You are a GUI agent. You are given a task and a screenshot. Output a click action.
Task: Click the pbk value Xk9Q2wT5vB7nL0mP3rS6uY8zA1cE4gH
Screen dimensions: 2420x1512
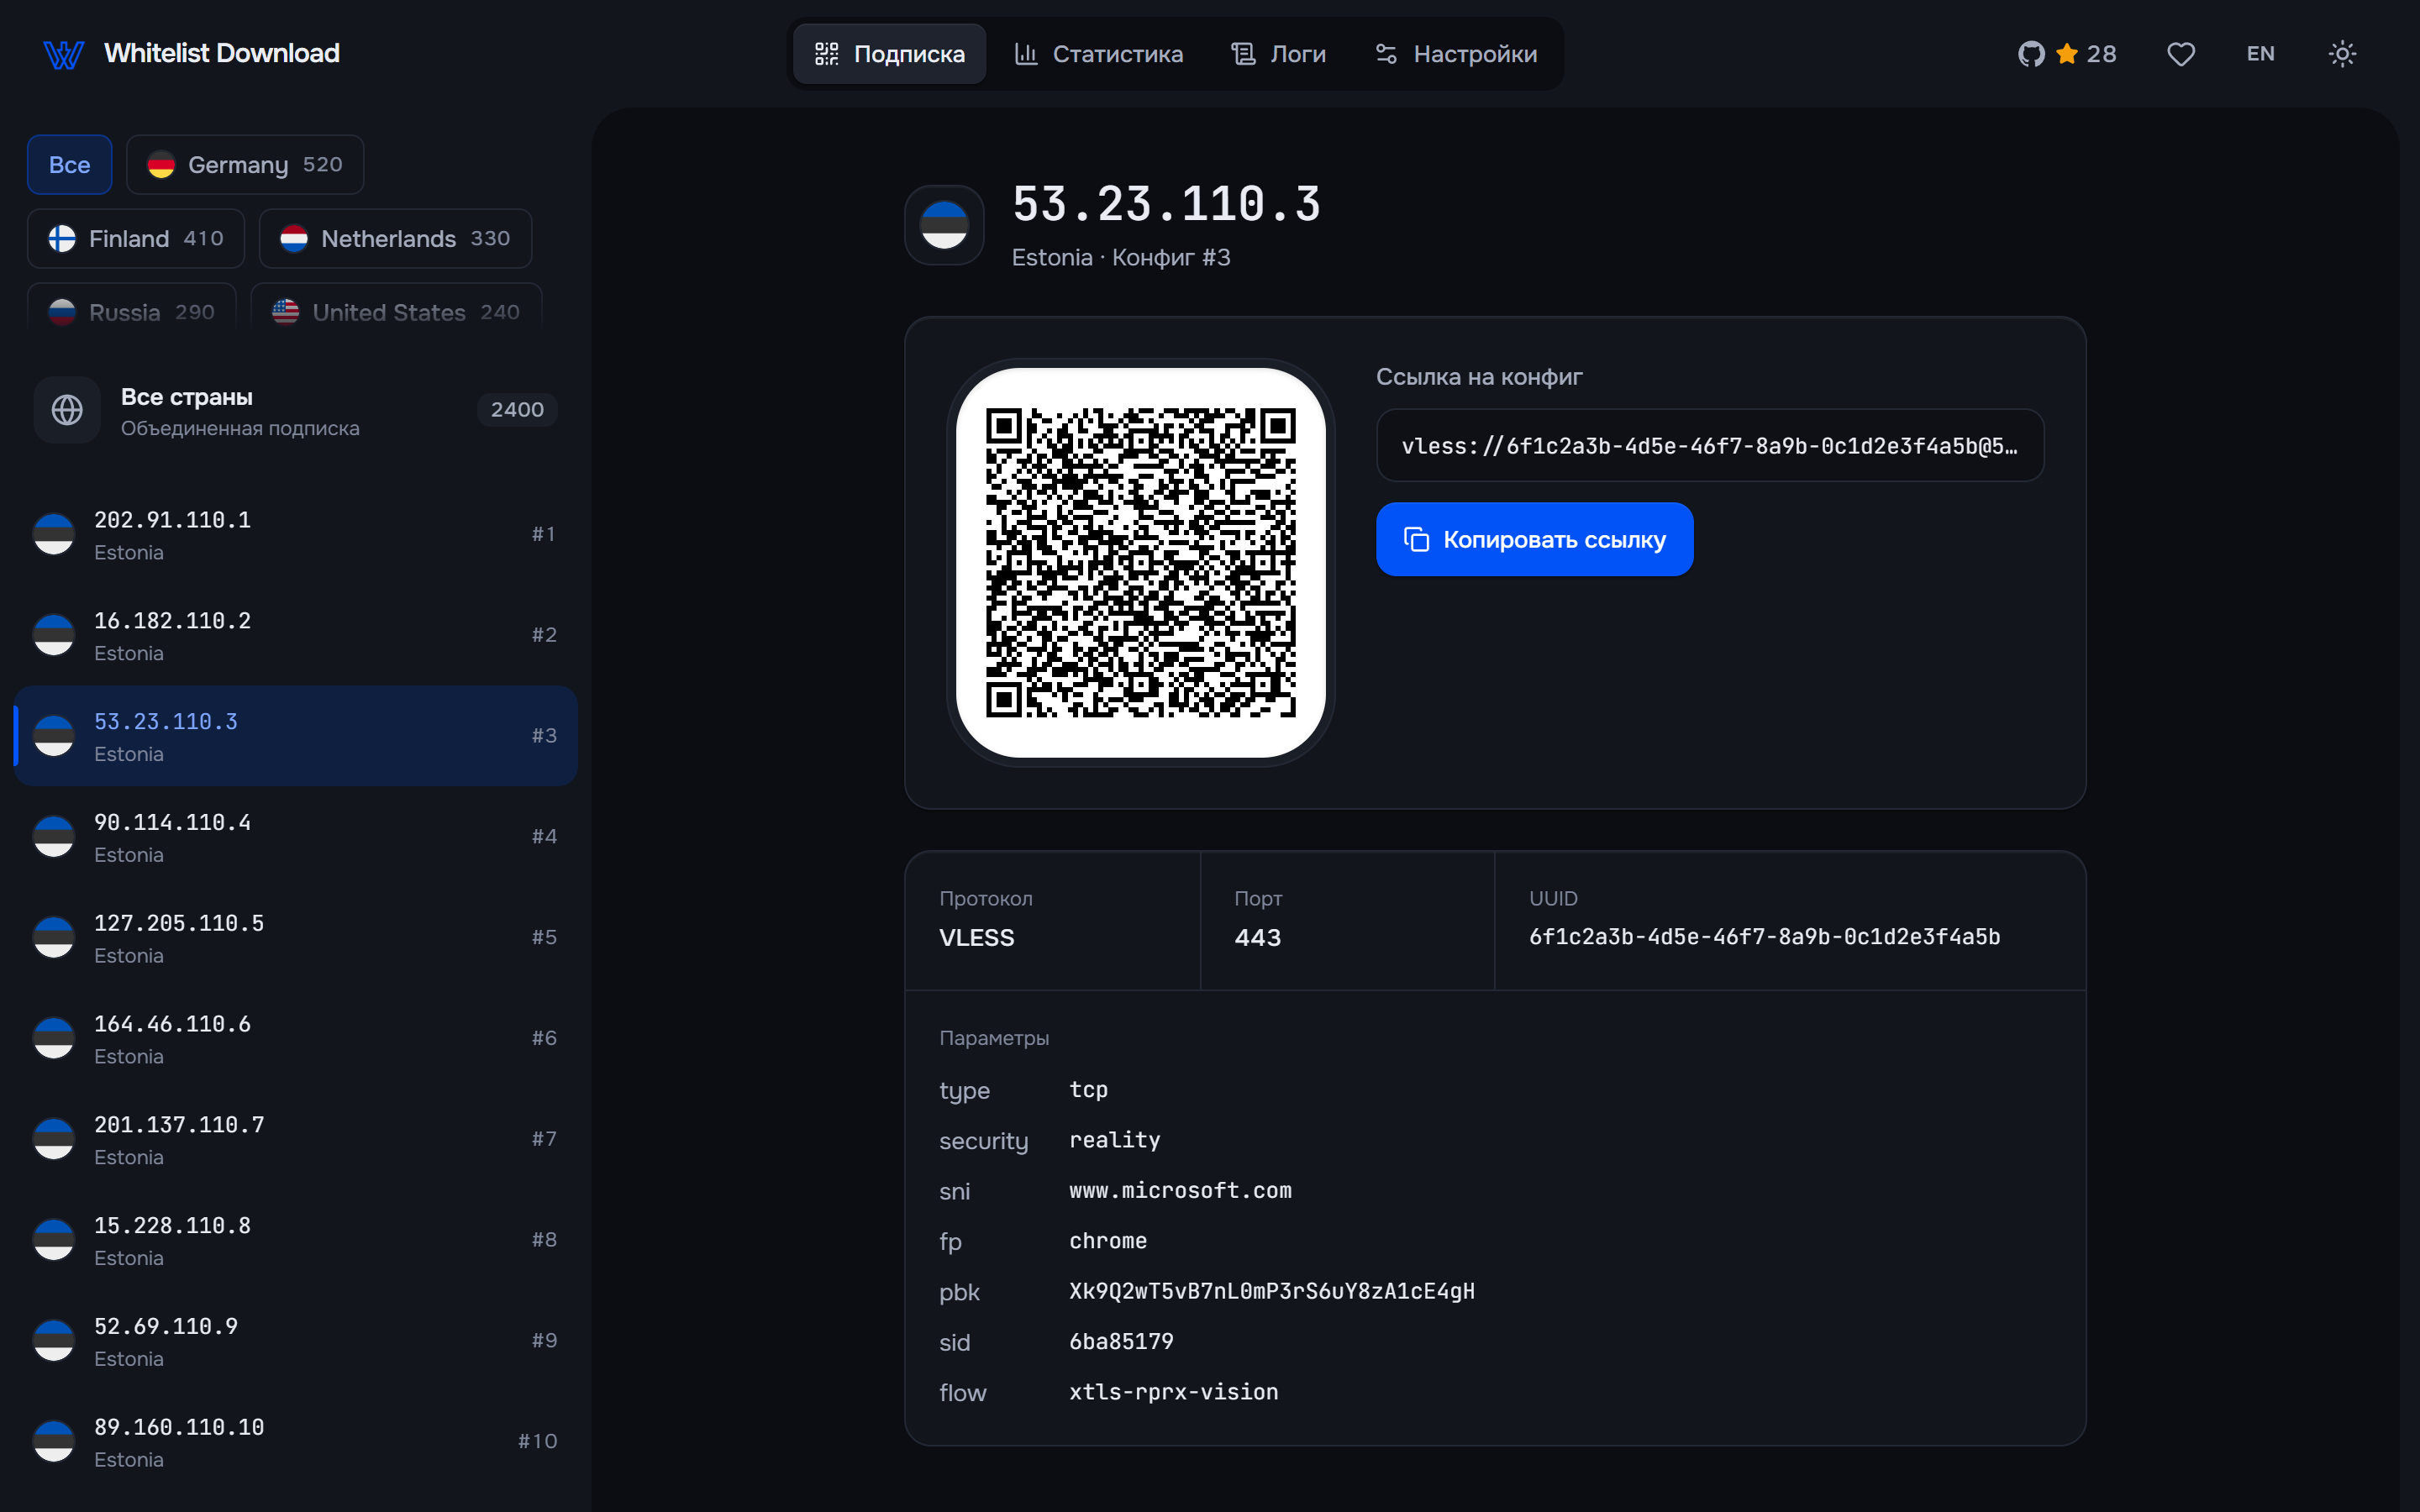pyautogui.click(x=1271, y=1292)
